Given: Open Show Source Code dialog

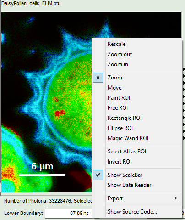Looking at the screenshot, I should click(132, 212).
